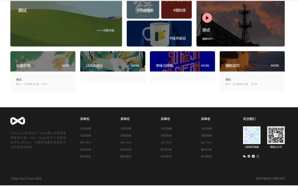The height and width of the screenshot is (186, 298).
Task: Click MORE on the 摄影技巧 category
Action: click(x=275, y=65)
